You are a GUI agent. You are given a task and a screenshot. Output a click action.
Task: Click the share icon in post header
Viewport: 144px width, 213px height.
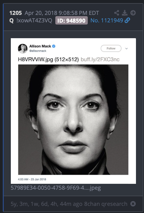(x=117, y=13)
